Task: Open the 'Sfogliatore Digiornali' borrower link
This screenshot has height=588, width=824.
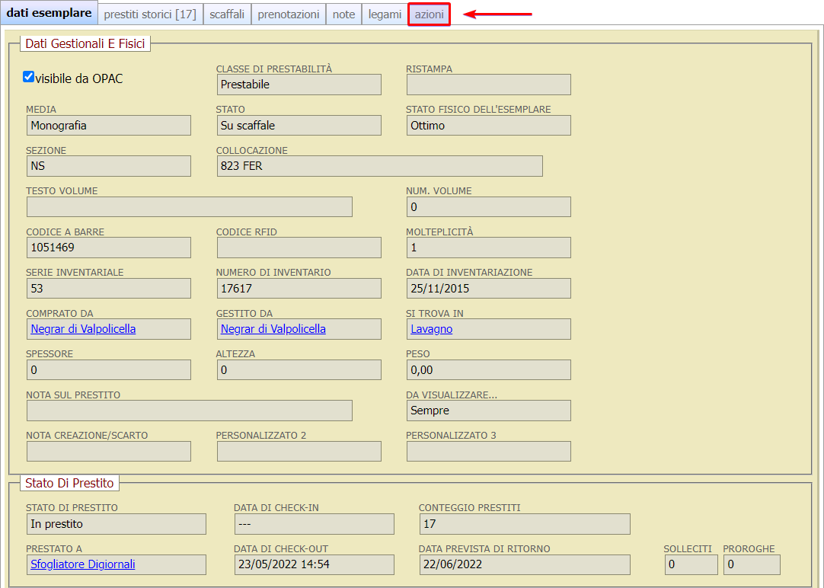Action: pyautogui.click(x=82, y=564)
